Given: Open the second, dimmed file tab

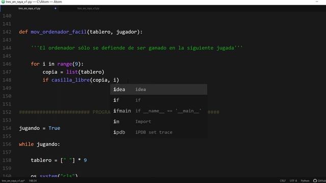Looking at the screenshot, I should 88,9.
